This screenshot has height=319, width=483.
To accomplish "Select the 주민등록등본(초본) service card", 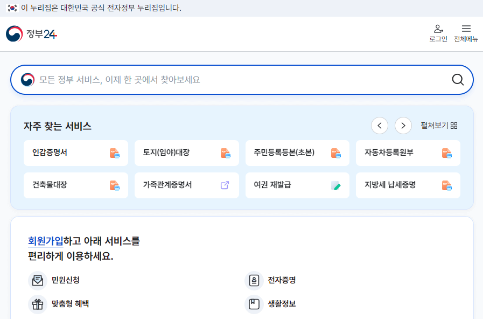I will [297, 153].
